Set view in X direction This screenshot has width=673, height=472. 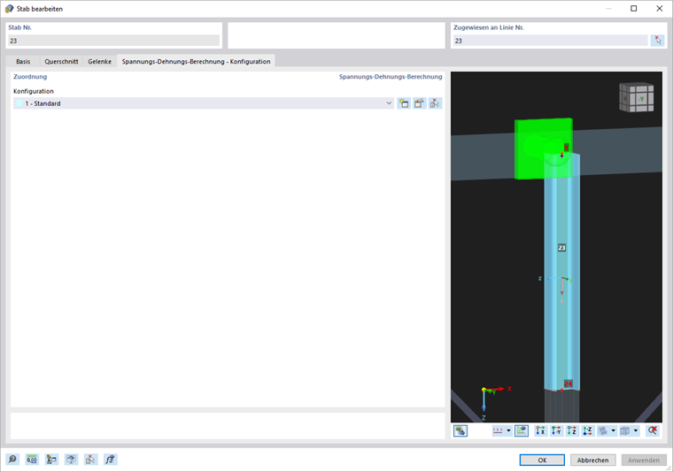coord(541,430)
